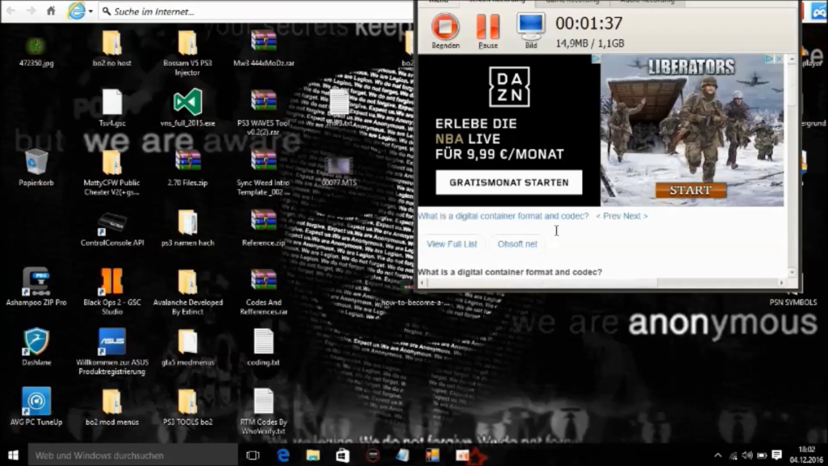Select the ControlConsole API shortcut
Screen dimensions: 828x466
pyautogui.click(x=112, y=228)
